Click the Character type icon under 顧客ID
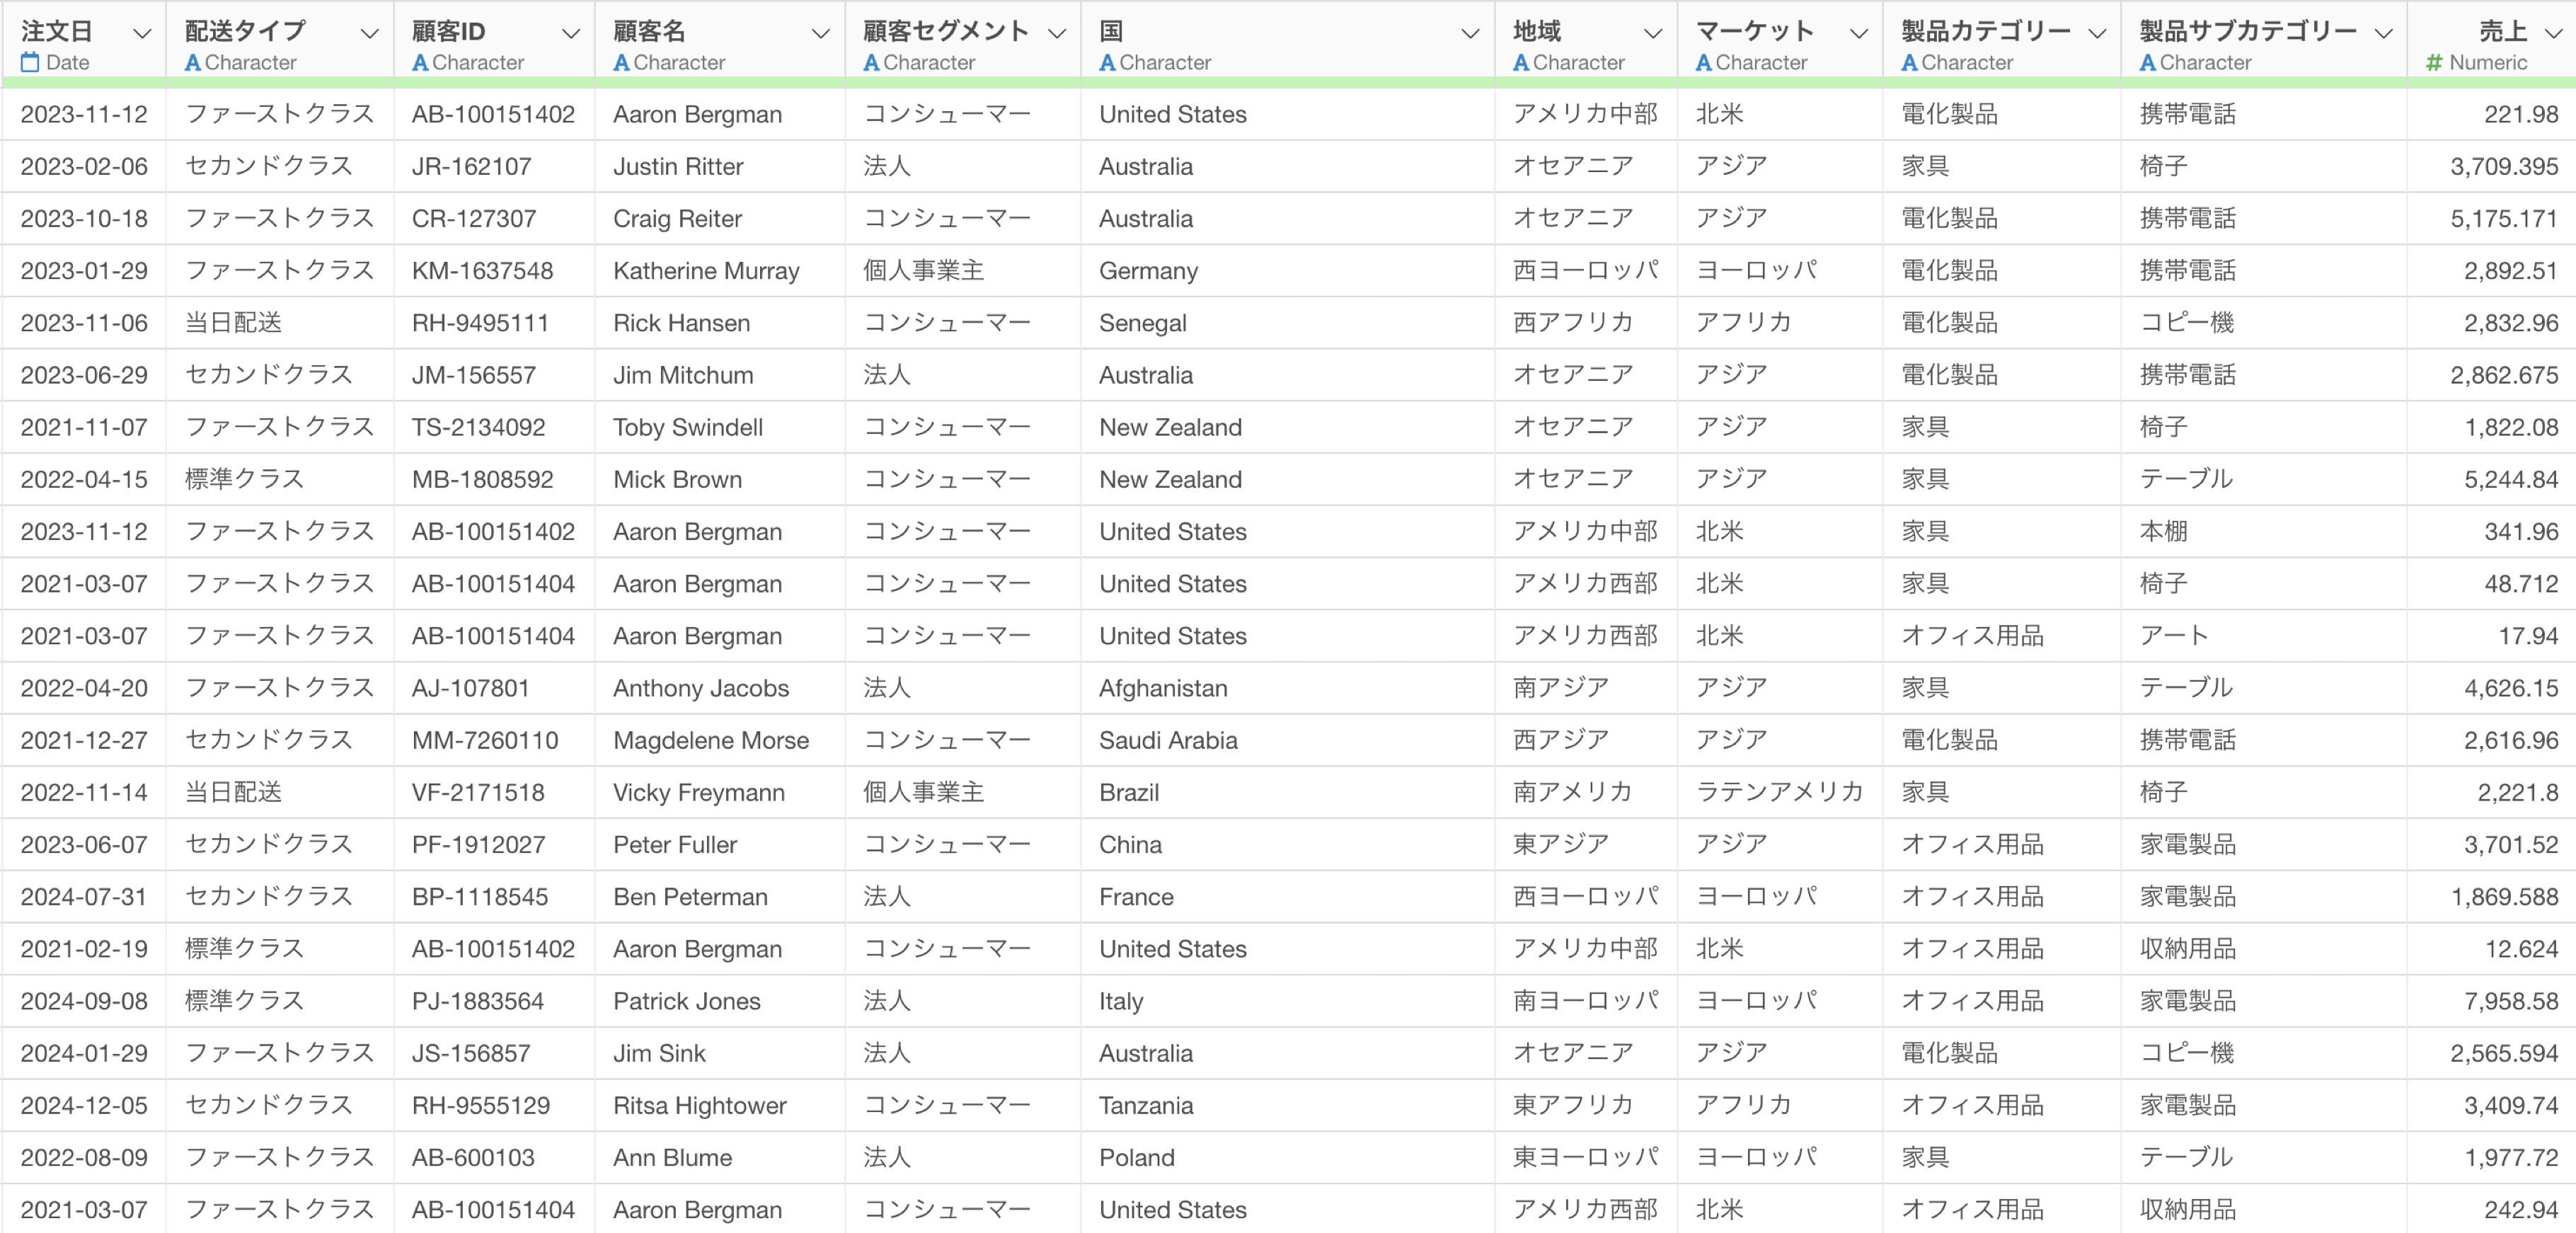 (x=420, y=62)
